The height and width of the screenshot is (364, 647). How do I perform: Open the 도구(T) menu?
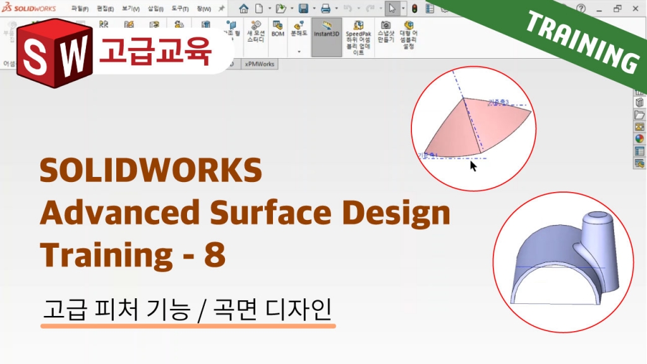pos(180,9)
